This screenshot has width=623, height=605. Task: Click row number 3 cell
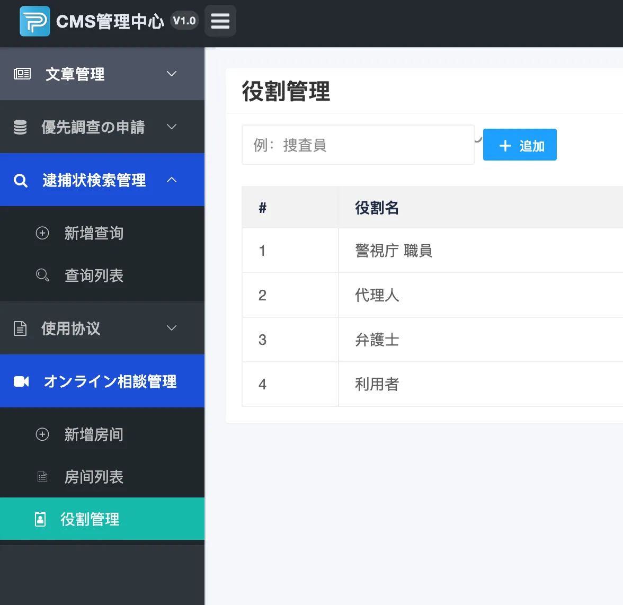click(290, 340)
